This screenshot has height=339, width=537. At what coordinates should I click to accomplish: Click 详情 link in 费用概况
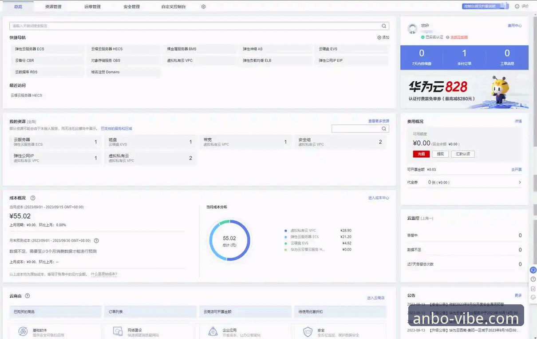(518, 121)
